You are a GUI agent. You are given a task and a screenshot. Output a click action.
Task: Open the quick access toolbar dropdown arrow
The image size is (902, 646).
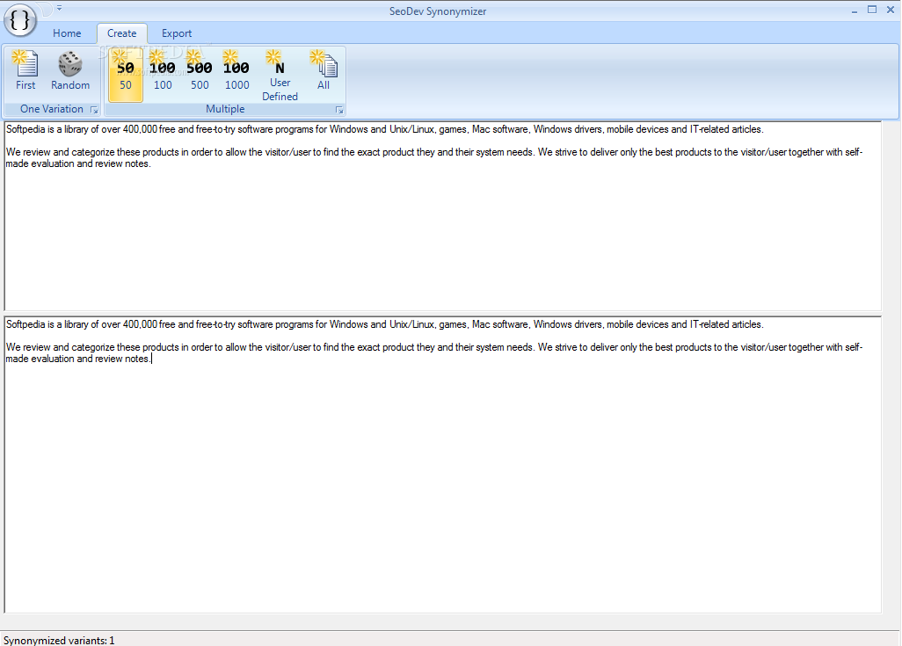(x=59, y=8)
